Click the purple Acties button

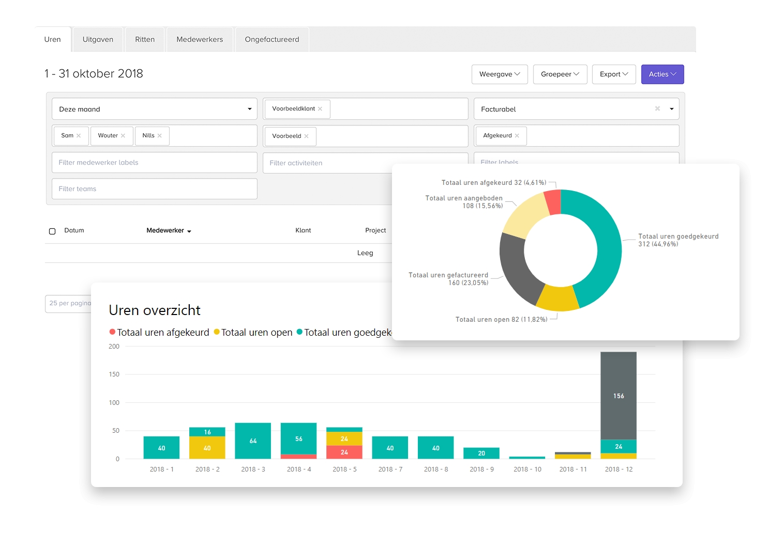click(662, 74)
